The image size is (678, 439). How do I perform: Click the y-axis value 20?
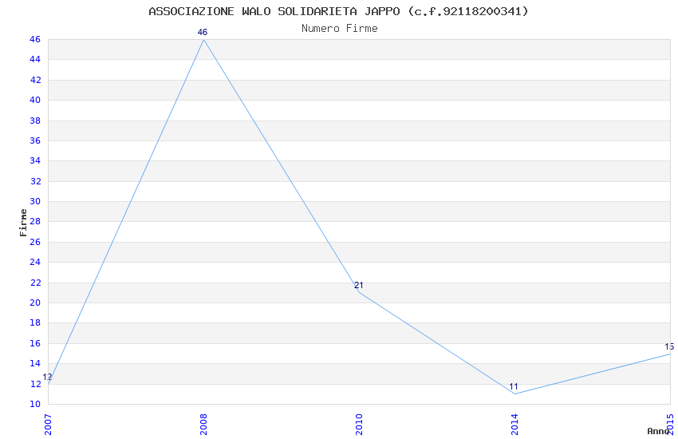click(35, 303)
